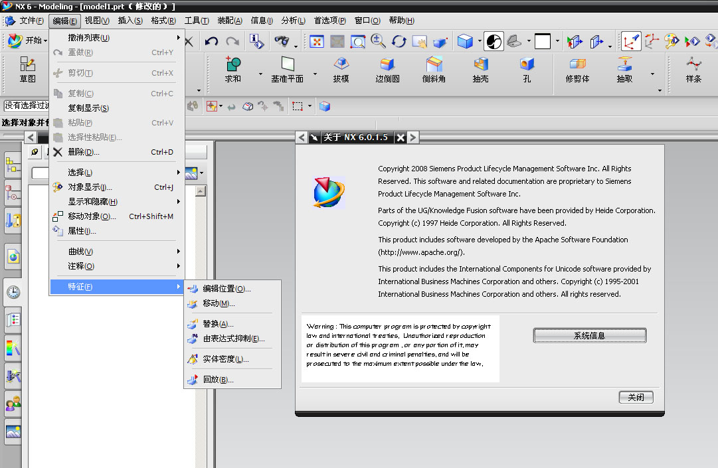718x468 pixels.
Task: Choose Move Object (移动对象) menu entry
Action: [117, 216]
